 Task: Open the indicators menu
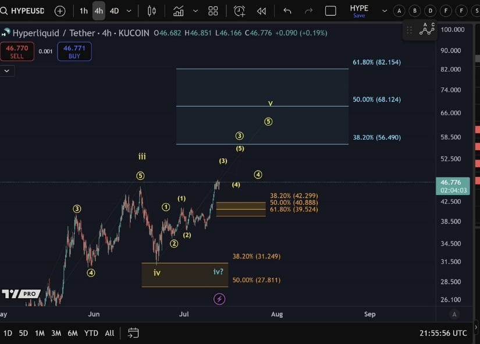pos(178,11)
